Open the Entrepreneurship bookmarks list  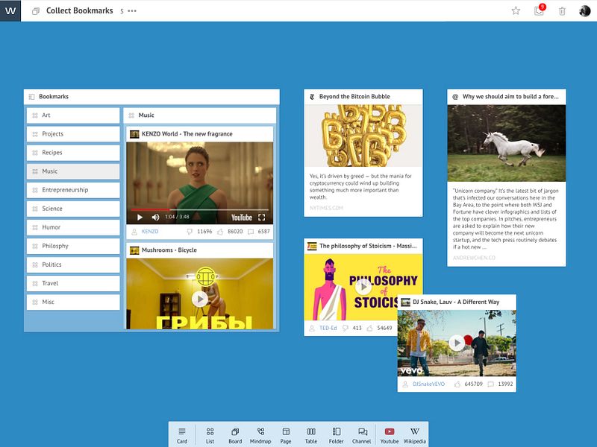coord(73,190)
